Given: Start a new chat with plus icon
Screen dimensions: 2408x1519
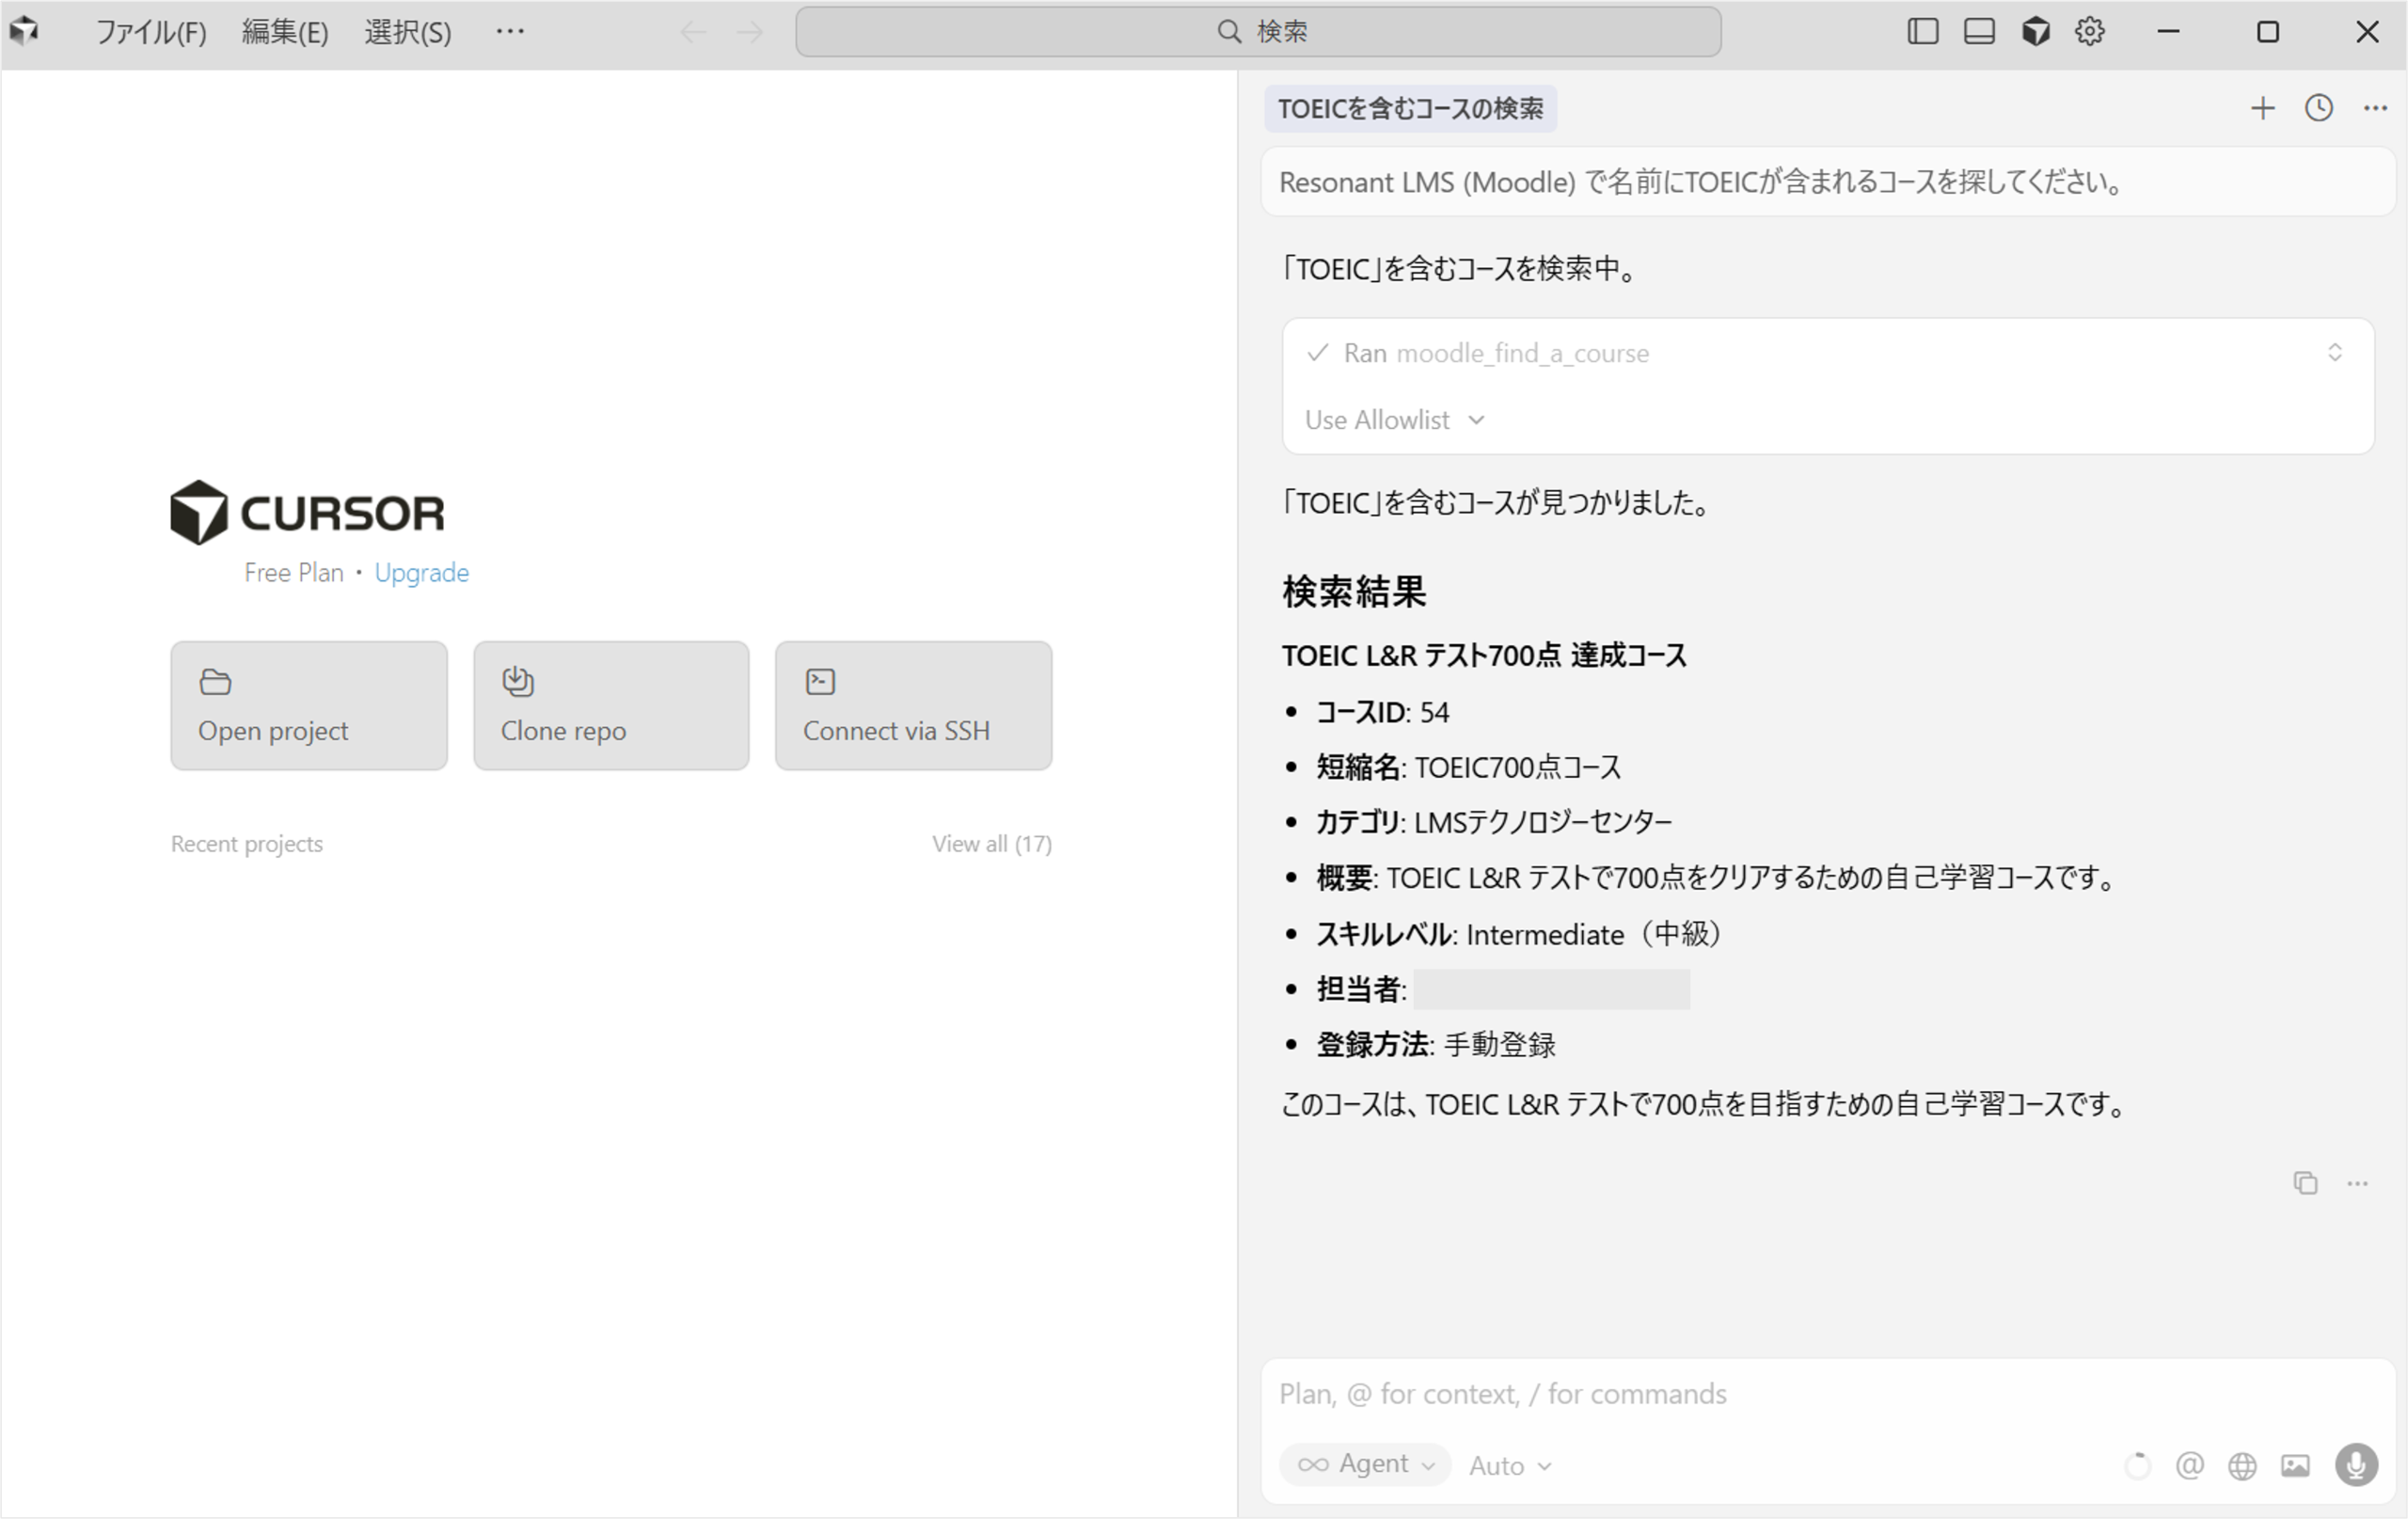Looking at the screenshot, I should point(2262,108).
